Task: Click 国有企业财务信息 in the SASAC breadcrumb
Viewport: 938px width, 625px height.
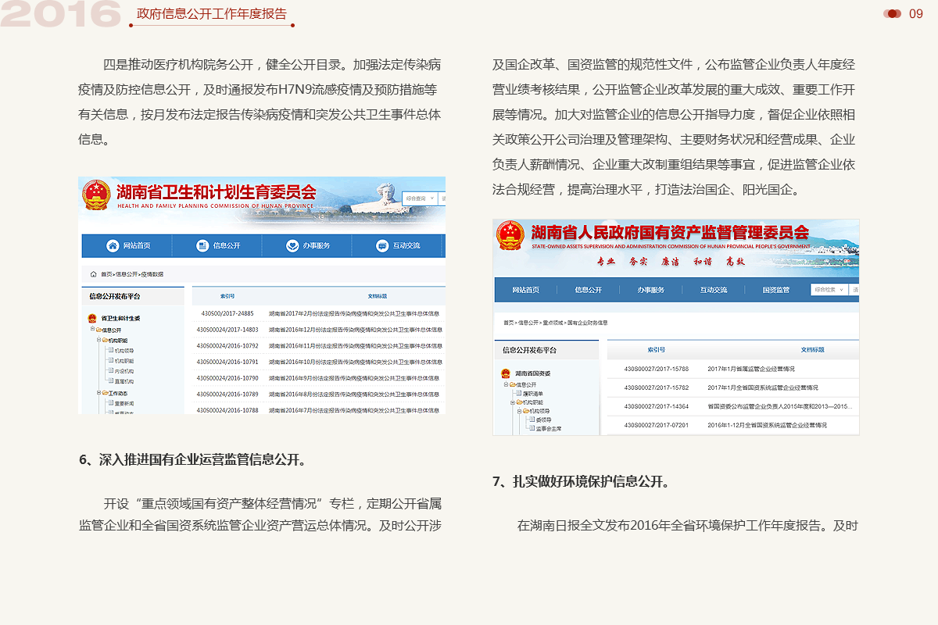Action: pyautogui.click(x=587, y=323)
